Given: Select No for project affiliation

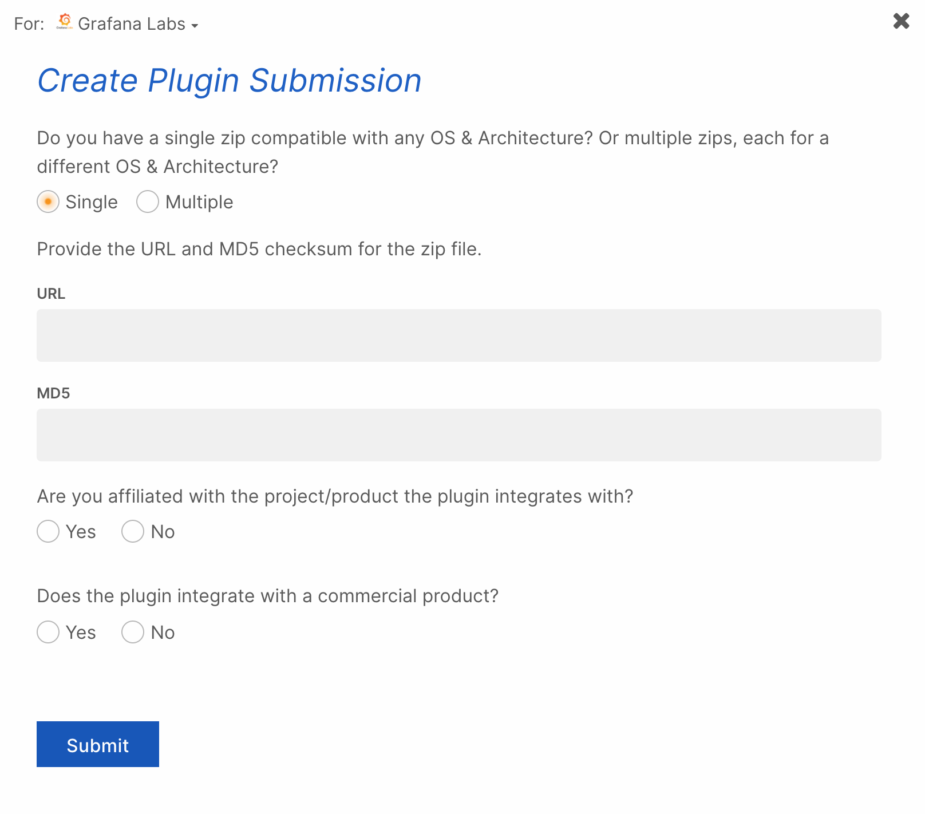Looking at the screenshot, I should (x=132, y=532).
